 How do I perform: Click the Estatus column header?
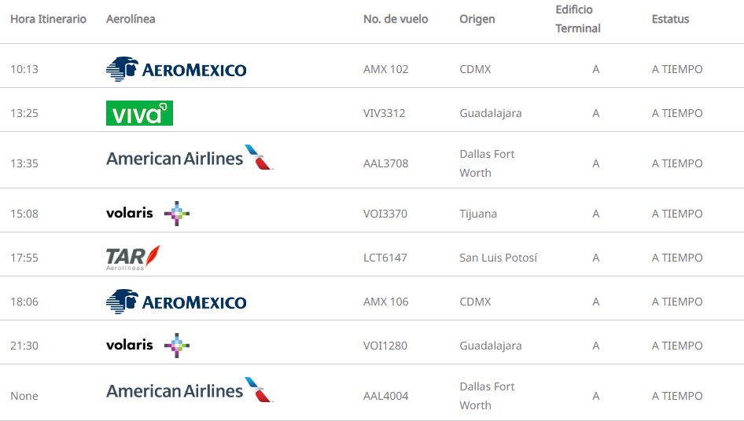[670, 19]
